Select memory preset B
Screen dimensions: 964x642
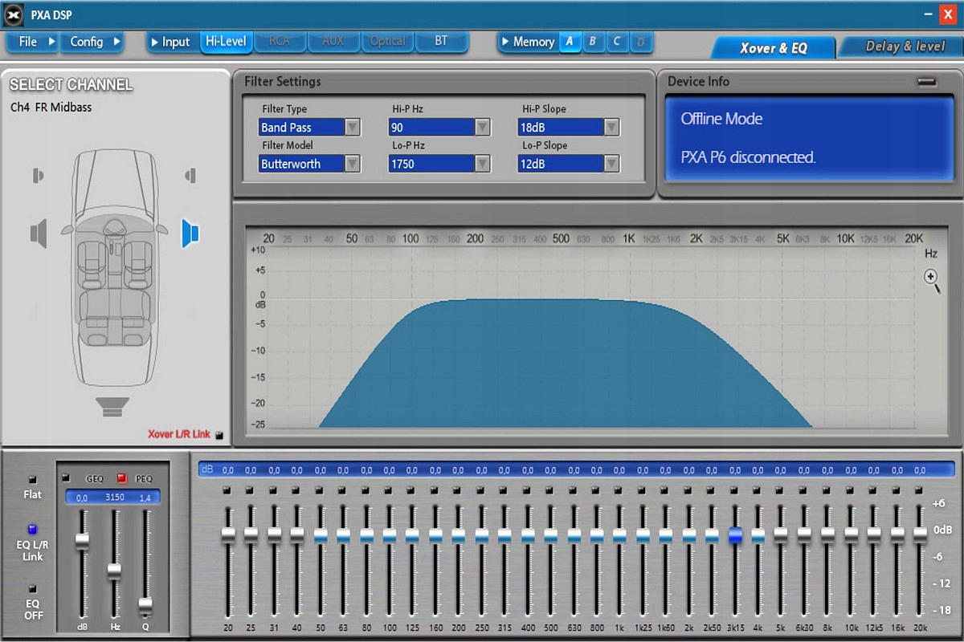(x=593, y=42)
